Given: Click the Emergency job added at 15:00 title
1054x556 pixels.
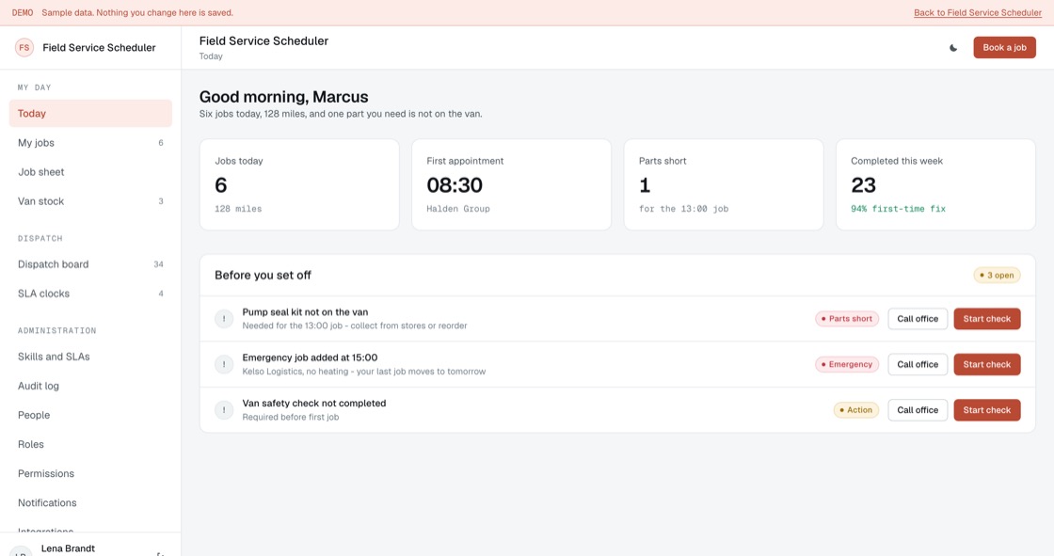Looking at the screenshot, I should coord(310,357).
